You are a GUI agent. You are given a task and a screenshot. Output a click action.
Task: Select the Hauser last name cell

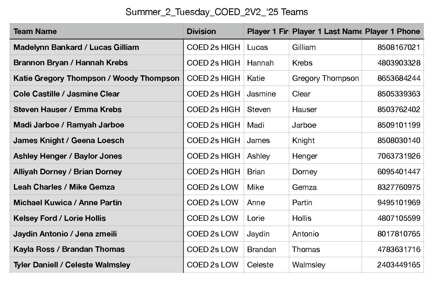tap(325, 109)
